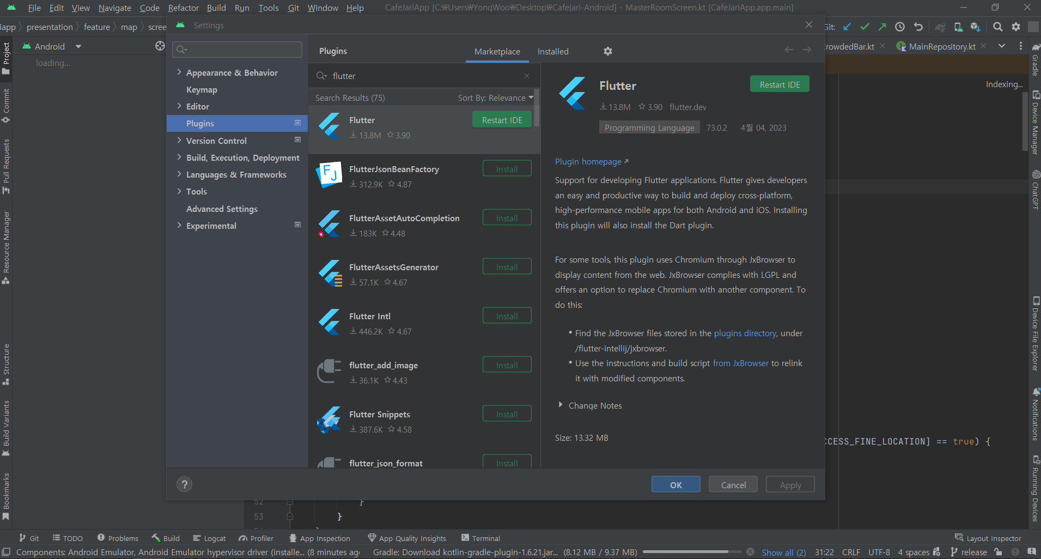Open the Terminal tool tab
Image resolution: width=1041 pixels, height=559 pixels.
coord(480,538)
